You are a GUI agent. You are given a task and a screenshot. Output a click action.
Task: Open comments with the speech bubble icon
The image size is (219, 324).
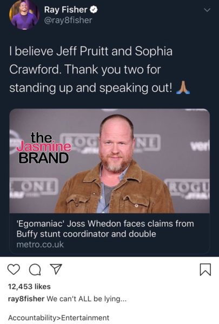35,269
